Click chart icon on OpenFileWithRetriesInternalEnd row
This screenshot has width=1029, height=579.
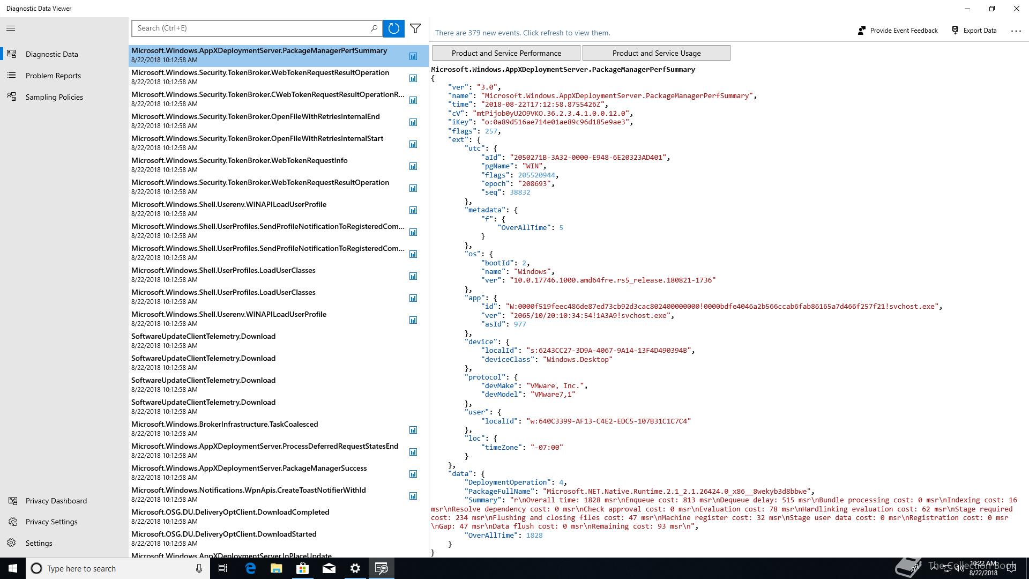413,122
